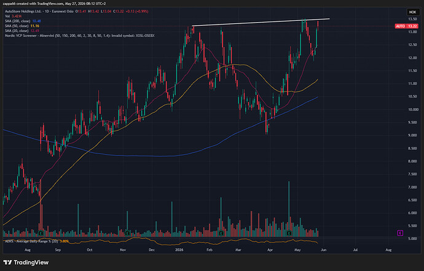
Task: Click the 10.00 price axis label
Action: point(413,109)
